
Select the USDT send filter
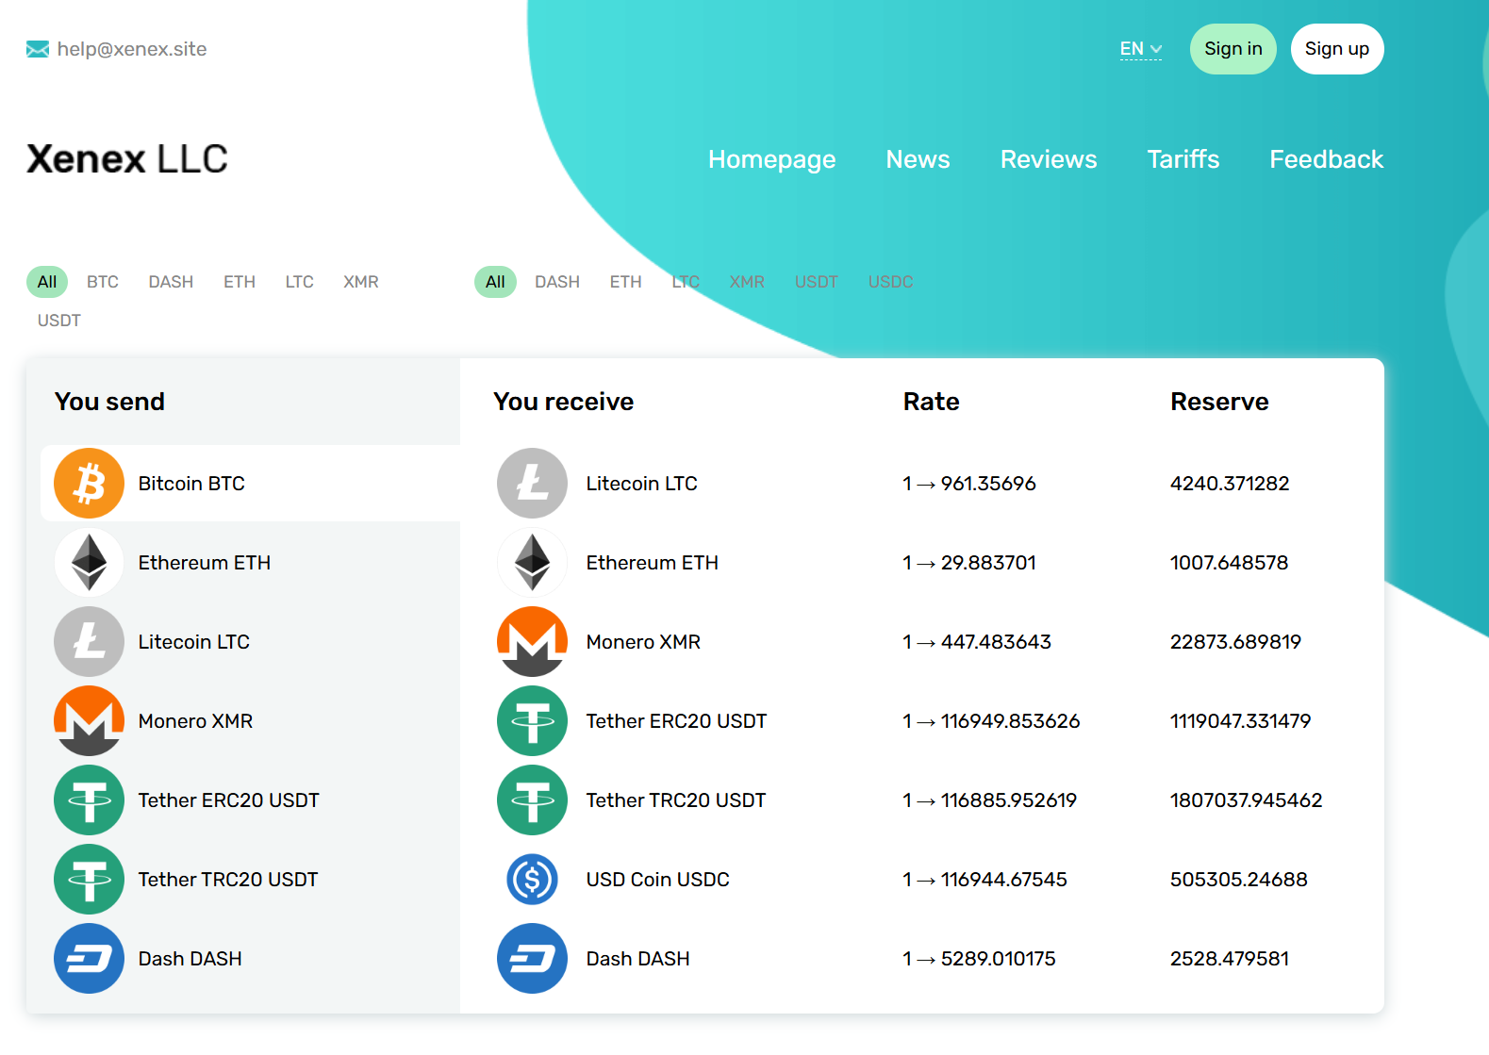59,321
